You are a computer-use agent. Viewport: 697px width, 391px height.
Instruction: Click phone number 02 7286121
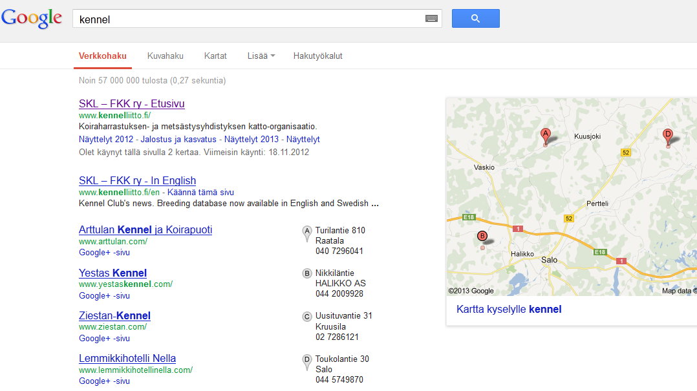[337, 337]
